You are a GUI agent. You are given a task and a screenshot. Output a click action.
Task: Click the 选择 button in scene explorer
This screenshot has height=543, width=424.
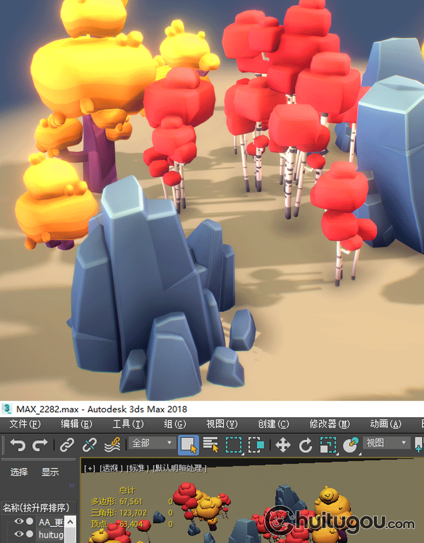(19, 472)
